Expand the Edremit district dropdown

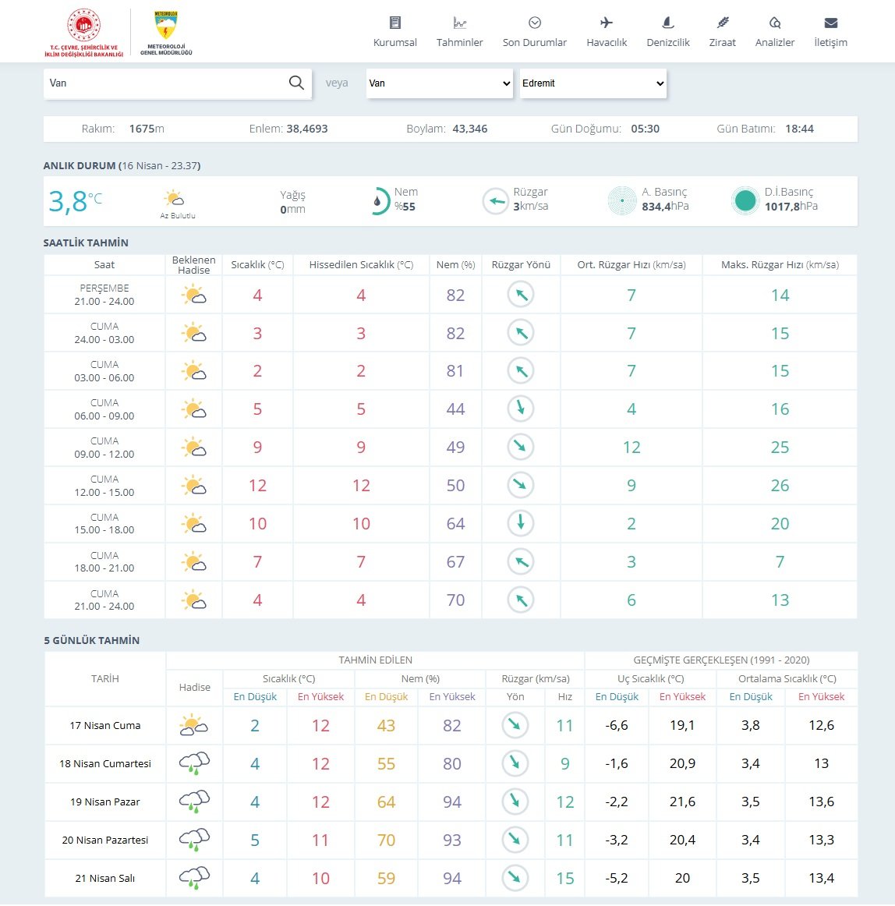[593, 83]
